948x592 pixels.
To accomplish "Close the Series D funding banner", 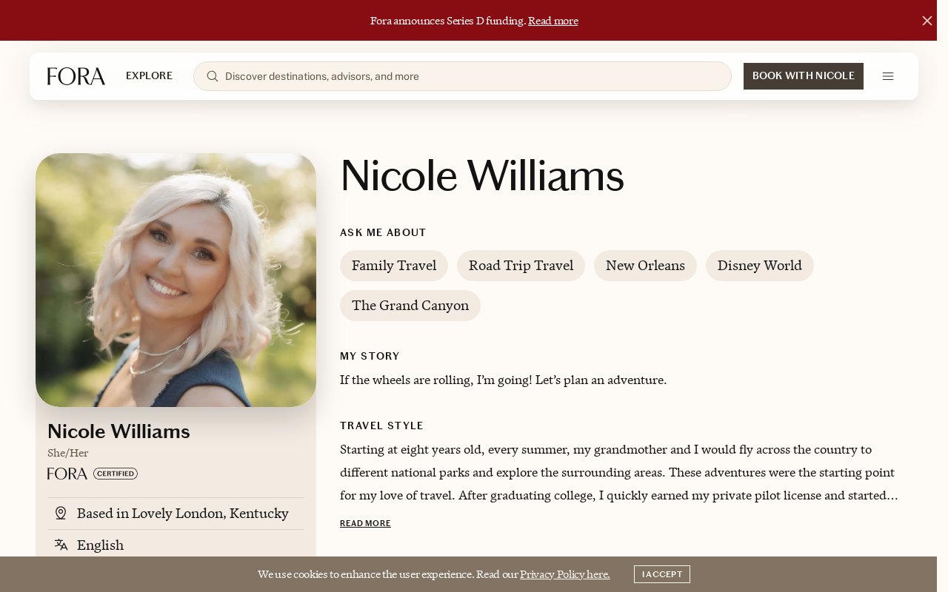I will pos(927,21).
